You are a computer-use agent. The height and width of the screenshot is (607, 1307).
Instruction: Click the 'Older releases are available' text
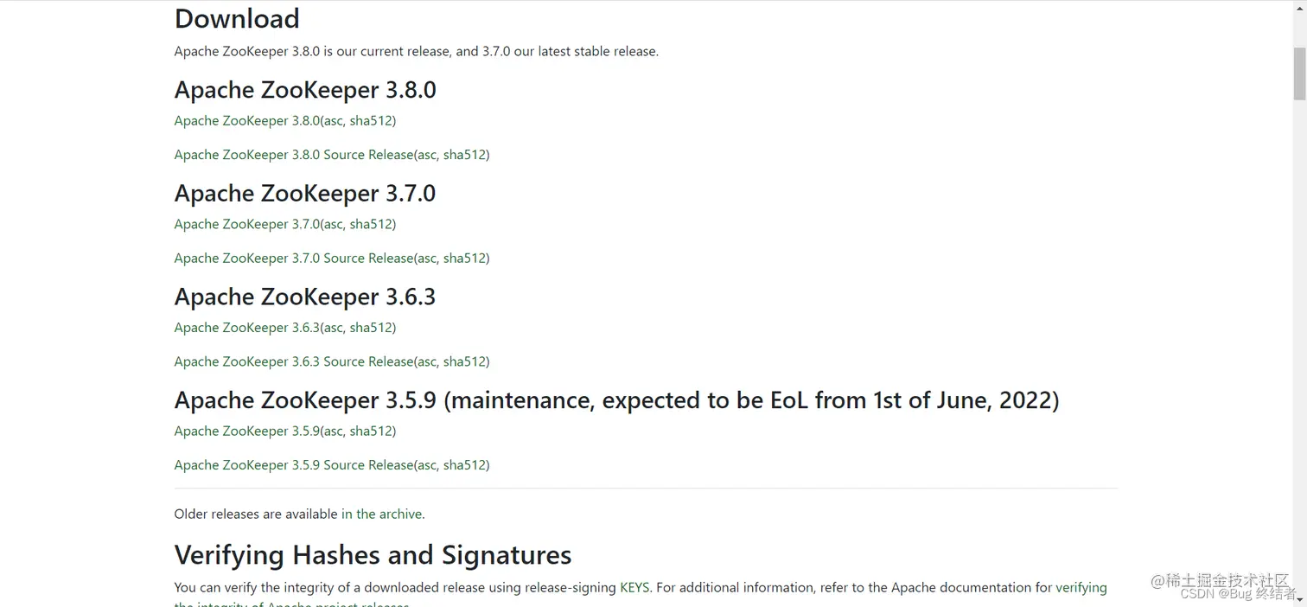[256, 514]
